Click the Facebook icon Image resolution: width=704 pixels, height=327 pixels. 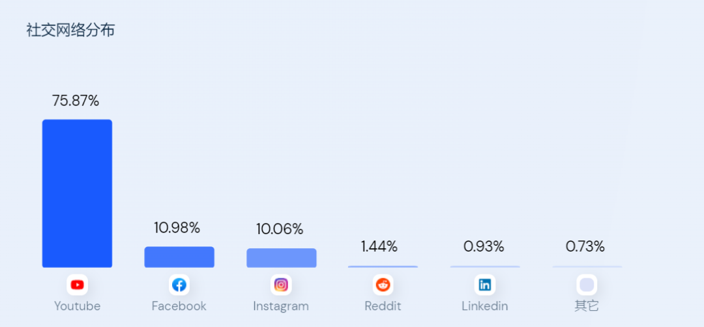point(179,285)
